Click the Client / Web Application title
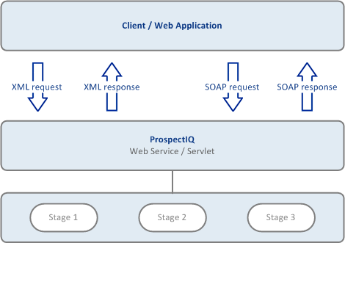 tap(172, 26)
